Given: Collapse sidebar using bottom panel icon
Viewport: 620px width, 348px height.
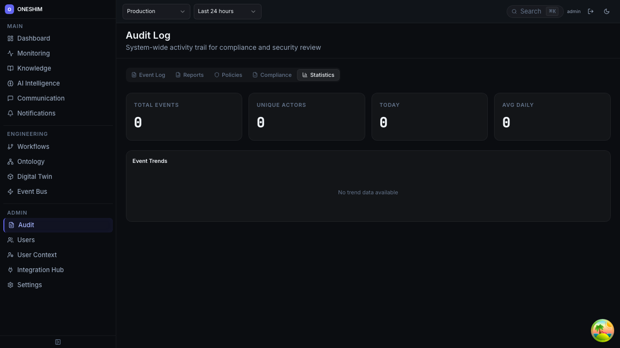Looking at the screenshot, I should 58,342.
